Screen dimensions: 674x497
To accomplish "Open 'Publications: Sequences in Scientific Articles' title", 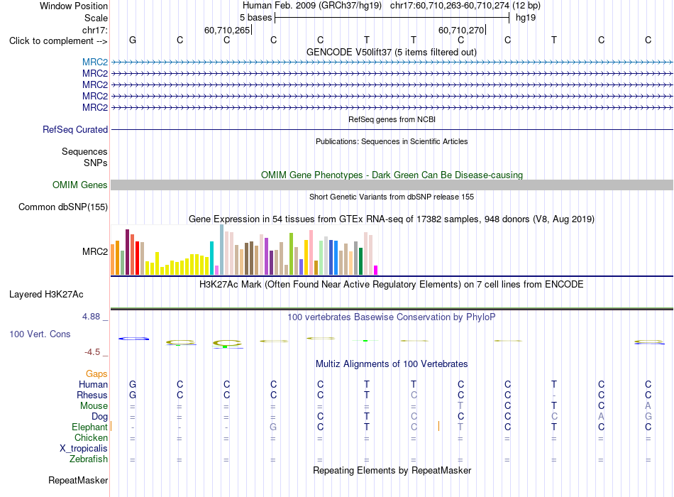I will [392, 141].
